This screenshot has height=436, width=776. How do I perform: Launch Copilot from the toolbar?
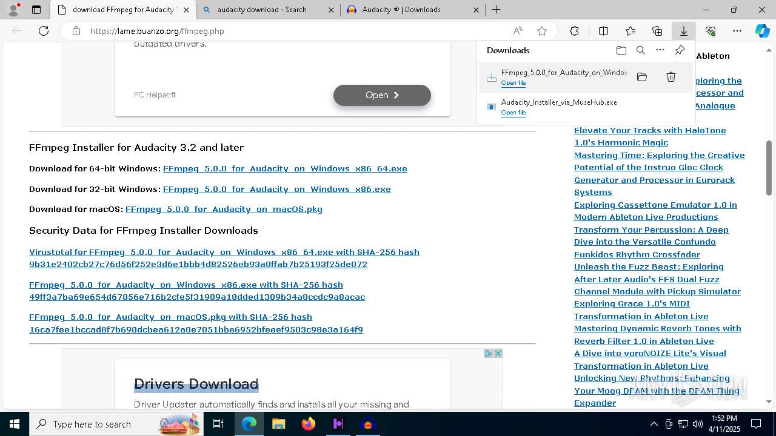pyautogui.click(x=762, y=31)
